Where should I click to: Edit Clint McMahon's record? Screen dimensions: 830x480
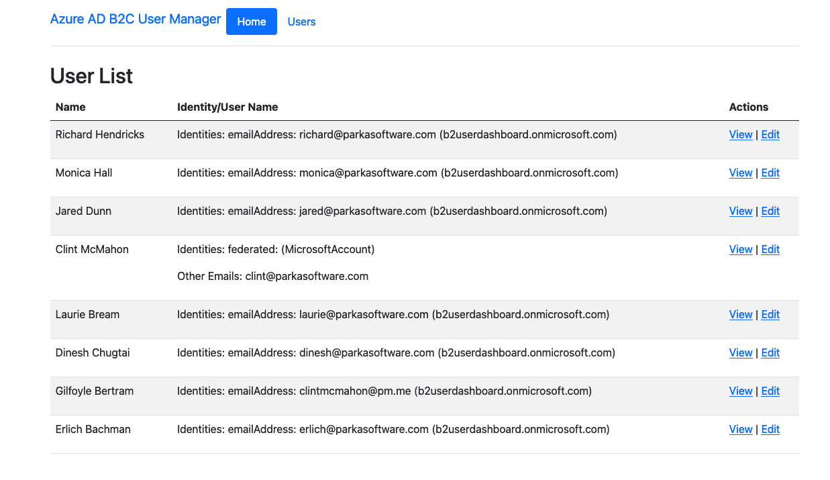point(770,249)
